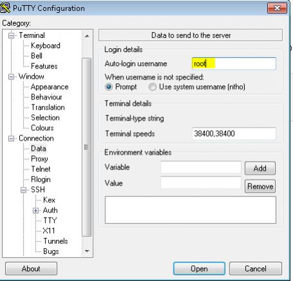Image resolution: width=293 pixels, height=281 pixels.
Task: Click the 'Auto-login username' label
Action: coord(136,64)
